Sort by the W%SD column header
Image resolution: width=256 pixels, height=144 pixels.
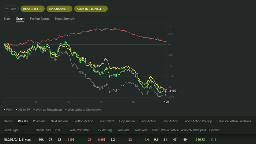pyautogui.click(x=175, y=130)
